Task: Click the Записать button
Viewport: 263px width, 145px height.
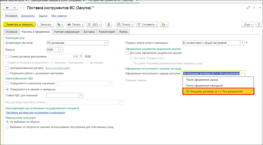Action: click(x=46, y=24)
